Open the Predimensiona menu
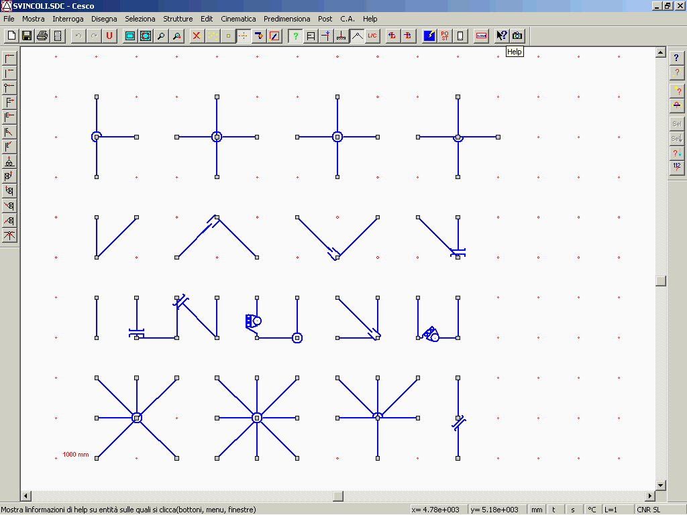This screenshot has width=687, height=515. (286, 19)
